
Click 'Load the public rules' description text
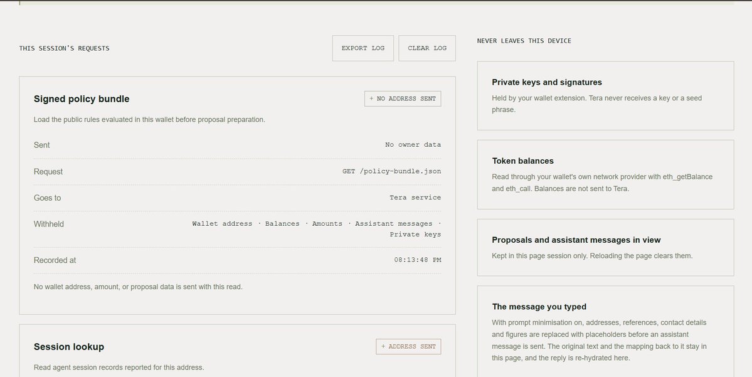pyautogui.click(x=149, y=119)
